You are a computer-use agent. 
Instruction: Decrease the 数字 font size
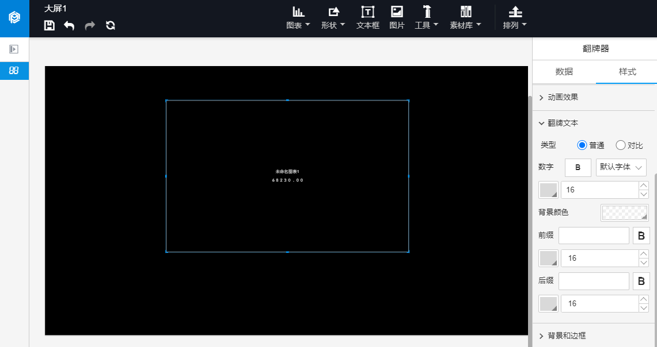[x=644, y=194]
